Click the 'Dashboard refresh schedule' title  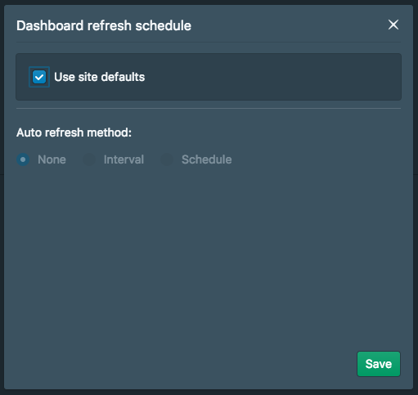[x=104, y=25]
